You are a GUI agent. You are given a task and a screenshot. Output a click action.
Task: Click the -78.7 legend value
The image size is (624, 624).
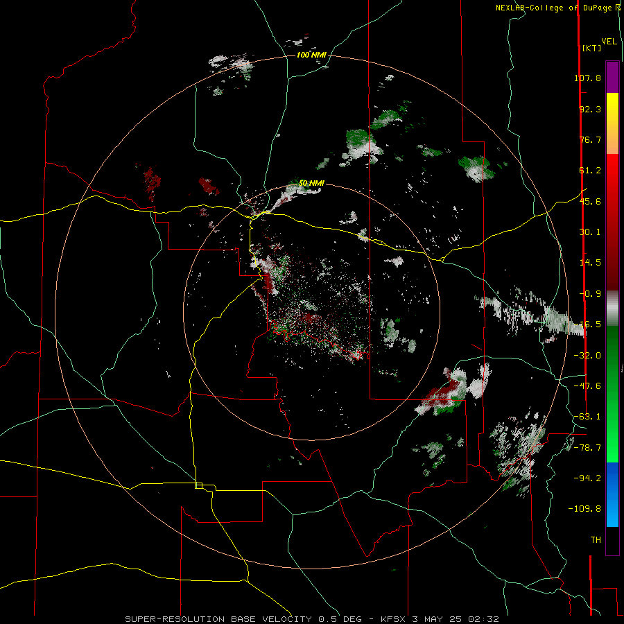click(587, 448)
